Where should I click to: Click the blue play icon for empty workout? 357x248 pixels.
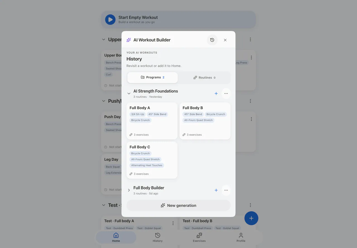[110, 20]
